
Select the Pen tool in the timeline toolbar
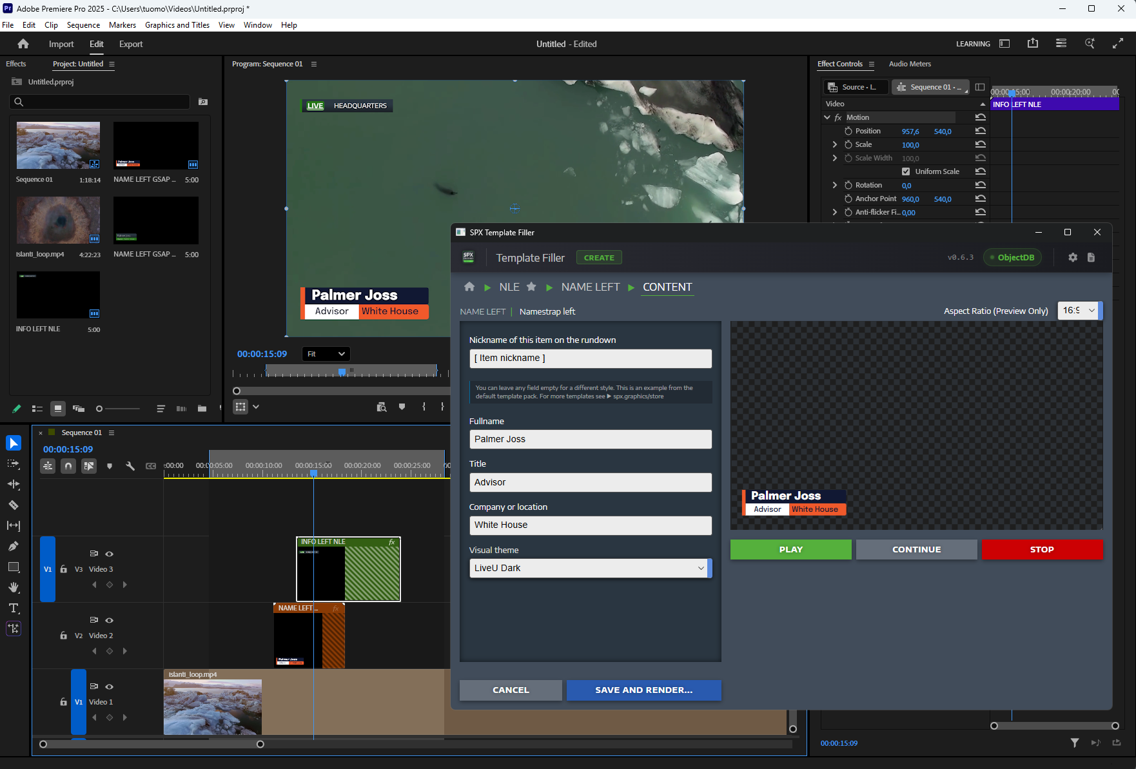pos(14,546)
